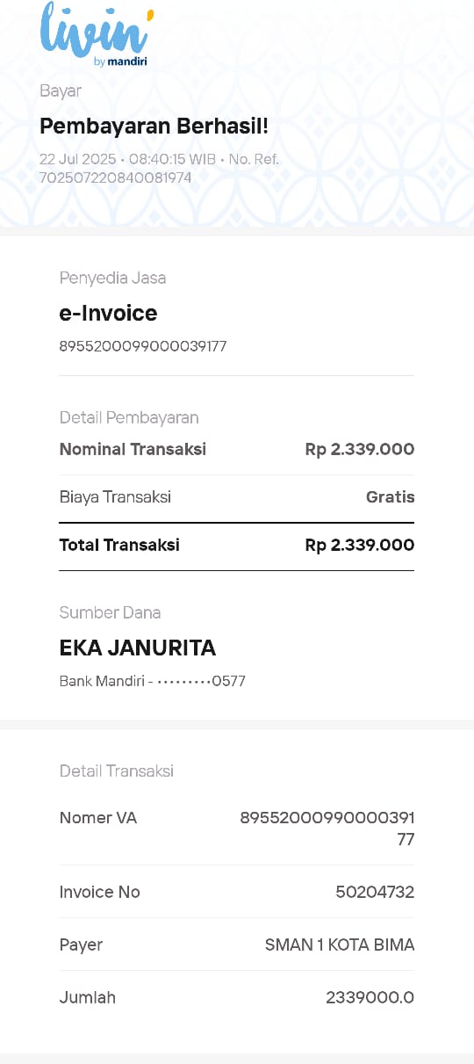Select the e-Invoice provider name
The width and height of the screenshot is (474, 1064).
(x=108, y=314)
